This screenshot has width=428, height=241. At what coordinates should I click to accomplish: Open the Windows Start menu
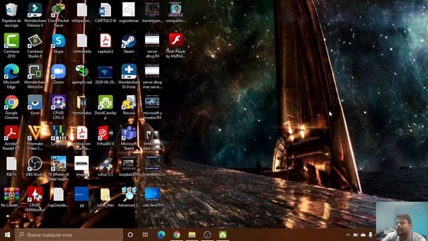(x=7, y=235)
